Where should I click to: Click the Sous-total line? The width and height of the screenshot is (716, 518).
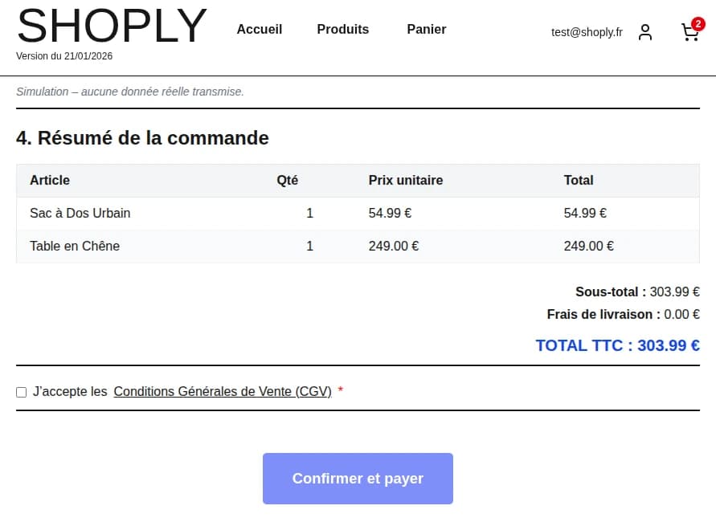[x=637, y=292]
